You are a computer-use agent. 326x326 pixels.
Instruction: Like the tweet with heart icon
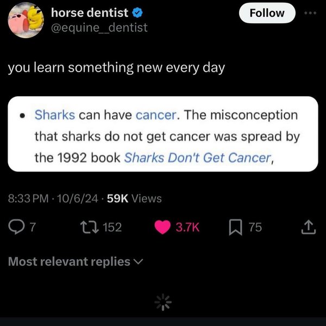(x=162, y=227)
